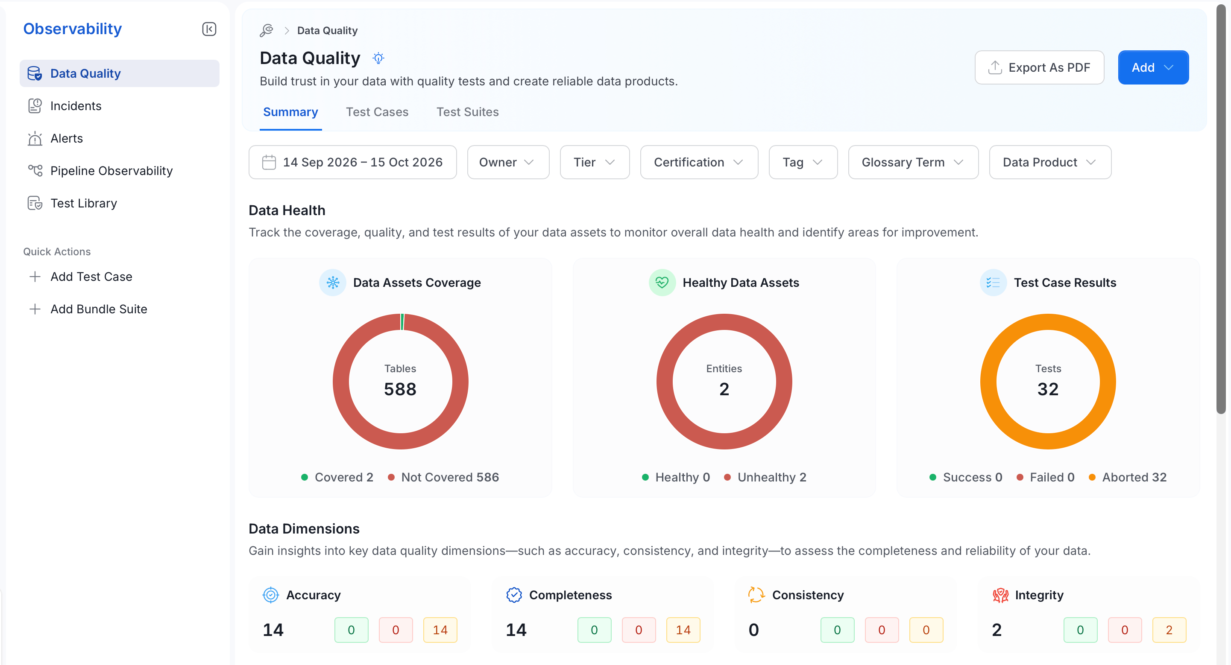The image size is (1231, 665).
Task: Collapse the Observability sidebar
Action: click(x=209, y=29)
